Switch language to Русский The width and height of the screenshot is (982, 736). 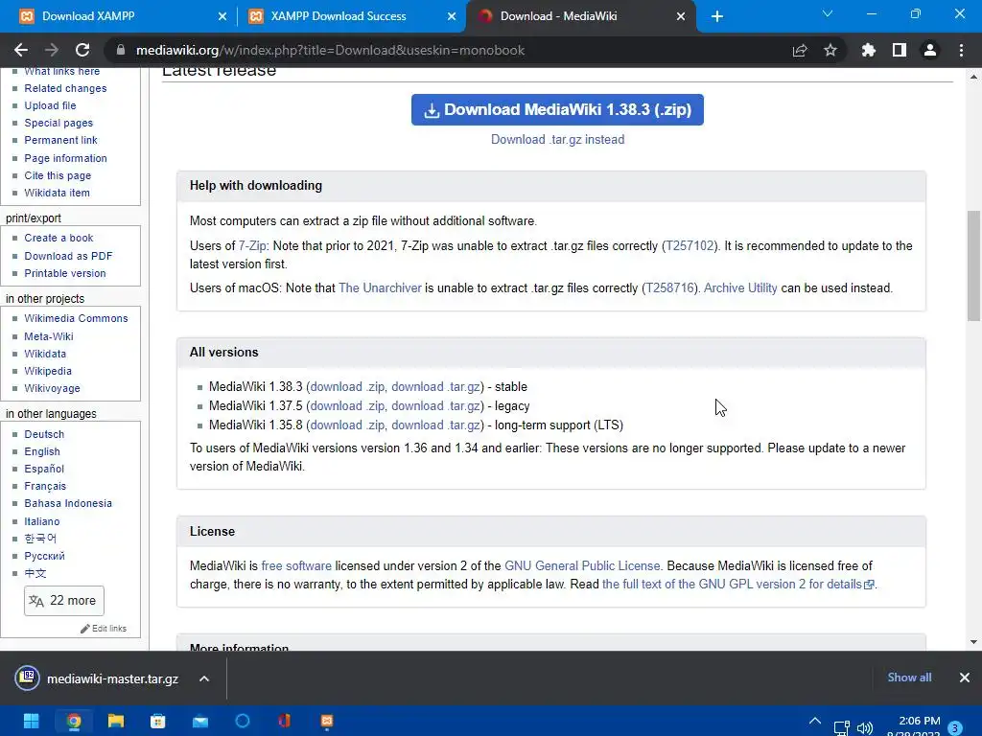[44, 556]
